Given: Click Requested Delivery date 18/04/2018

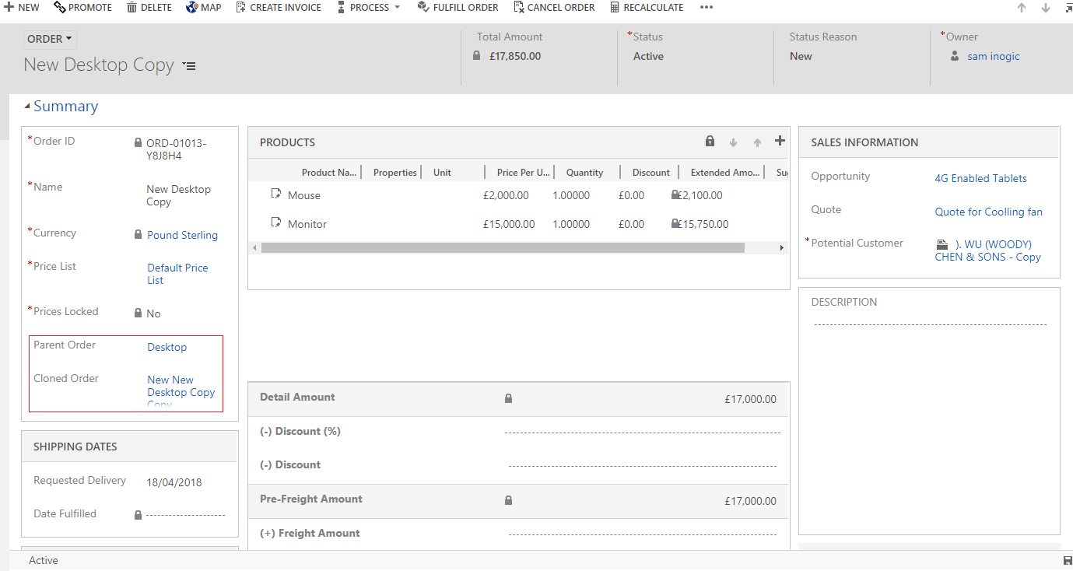Looking at the screenshot, I should click(x=174, y=482).
